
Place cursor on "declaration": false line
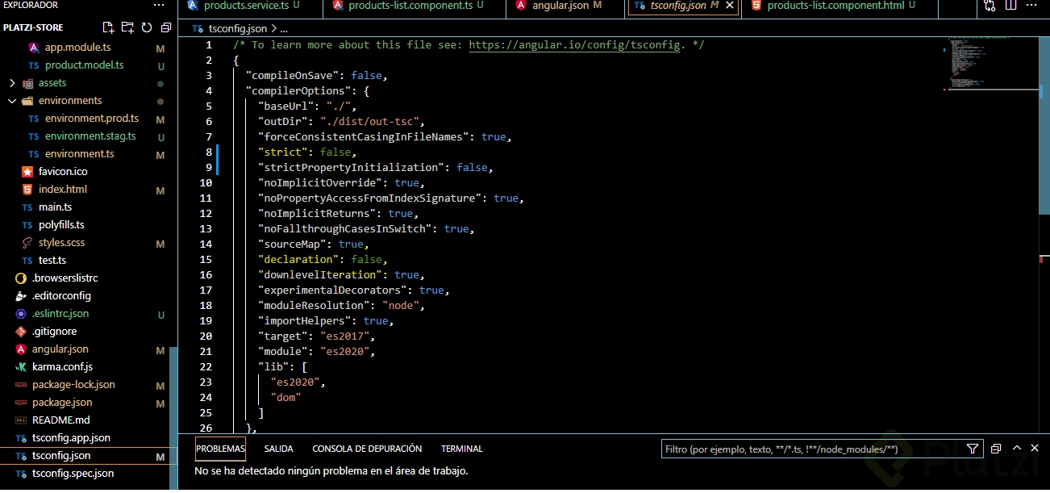(323, 260)
